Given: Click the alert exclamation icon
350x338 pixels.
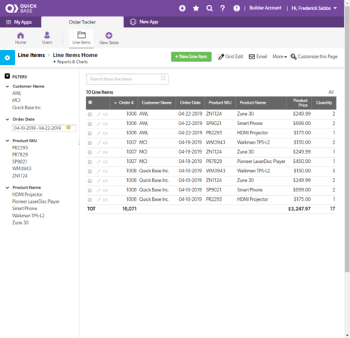Looking at the screenshot, I should point(236,9).
